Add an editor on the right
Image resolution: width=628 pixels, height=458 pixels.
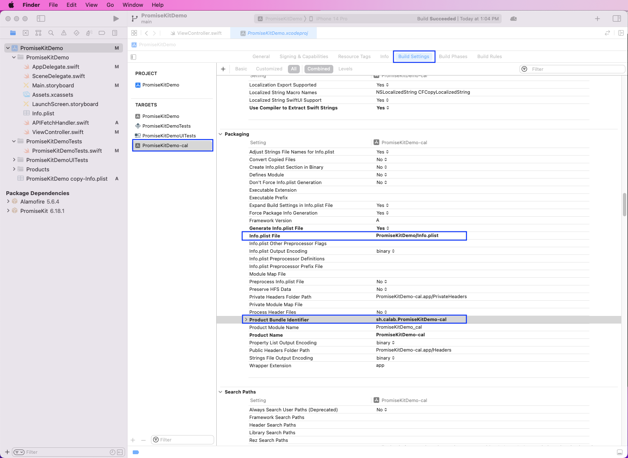[621, 33]
